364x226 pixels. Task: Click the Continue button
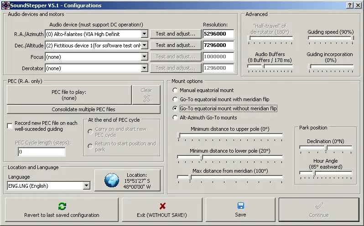(x=319, y=210)
